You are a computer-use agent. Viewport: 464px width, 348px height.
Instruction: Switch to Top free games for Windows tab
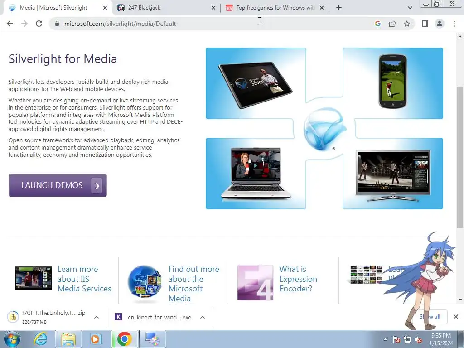(275, 8)
